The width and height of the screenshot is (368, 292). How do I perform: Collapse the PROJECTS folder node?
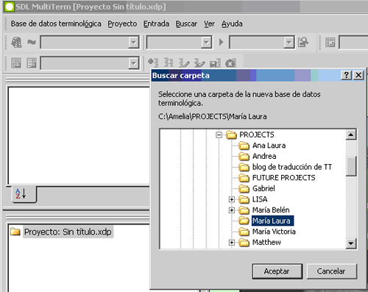pos(219,135)
